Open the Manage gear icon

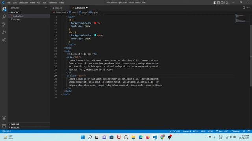tap(4, 126)
